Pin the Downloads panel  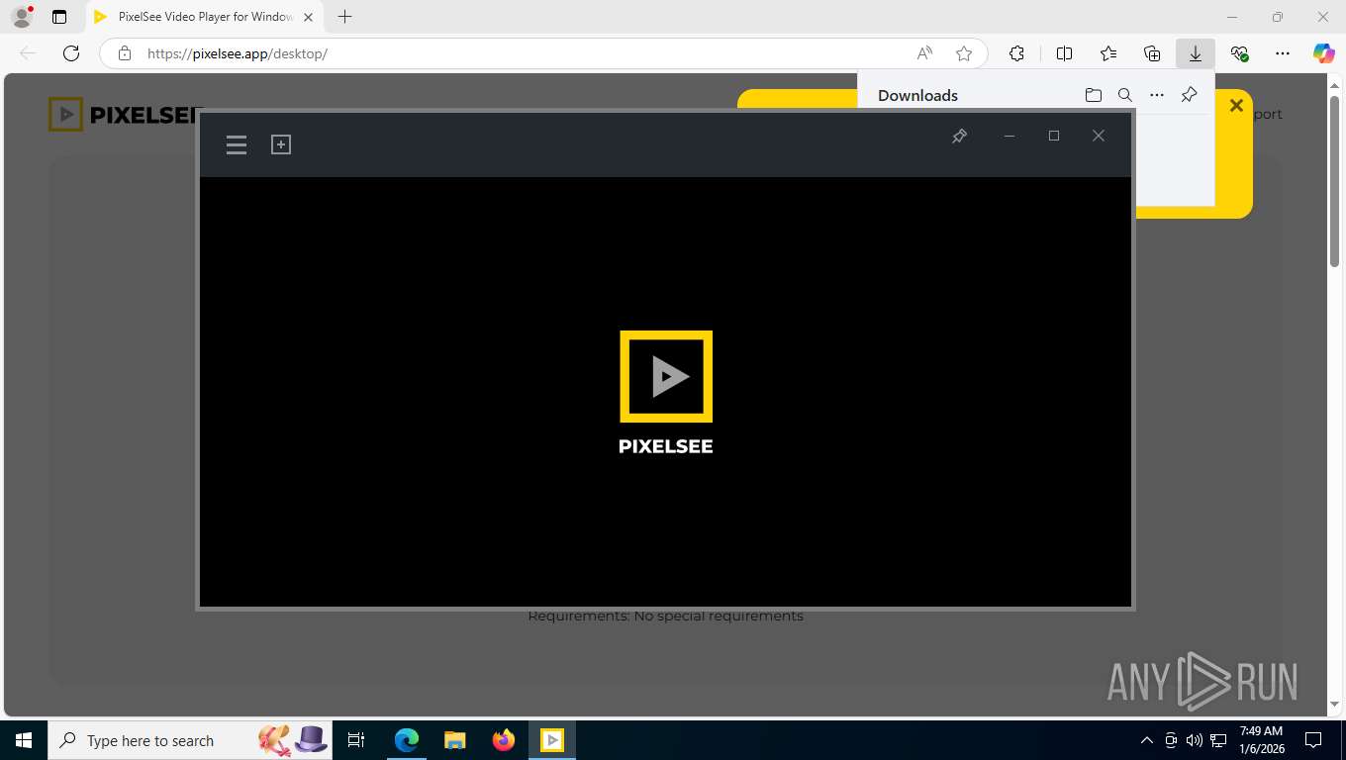tap(1190, 95)
